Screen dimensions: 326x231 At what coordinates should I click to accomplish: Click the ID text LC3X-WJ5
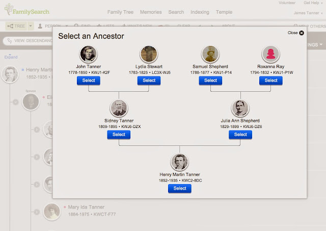click(161, 72)
